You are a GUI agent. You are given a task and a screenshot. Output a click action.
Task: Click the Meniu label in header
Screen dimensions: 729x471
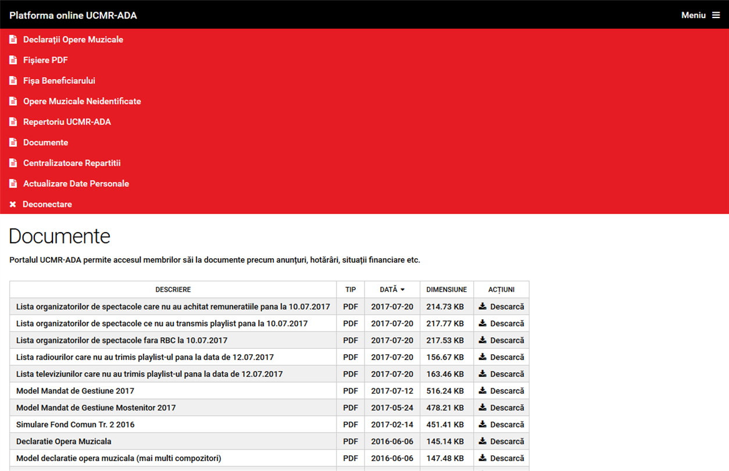(694, 15)
